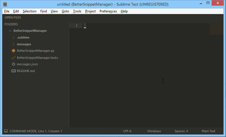This screenshot has width=226, height=137.
Task: Open the Spaces: 4 indentation options
Action: click(x=181, y=131)
